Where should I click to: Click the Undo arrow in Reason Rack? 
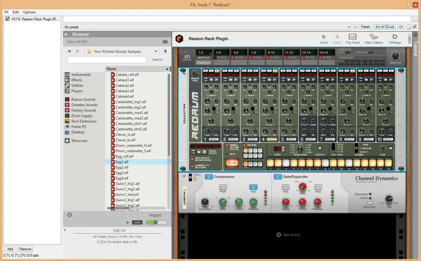tap(324, 37)
